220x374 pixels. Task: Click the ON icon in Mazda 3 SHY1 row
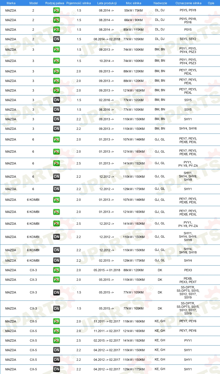tap(57, 119)
